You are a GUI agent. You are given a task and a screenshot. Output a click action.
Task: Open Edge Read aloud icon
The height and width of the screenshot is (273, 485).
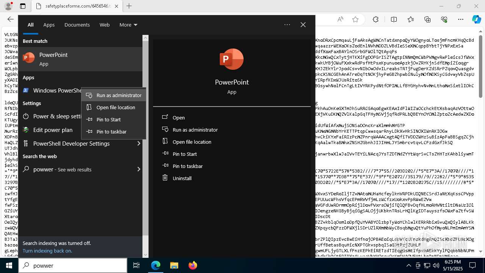pos(340,19)
